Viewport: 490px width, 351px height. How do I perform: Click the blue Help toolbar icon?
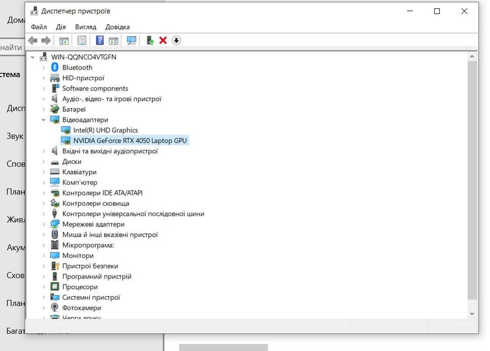tap(100, 41)
